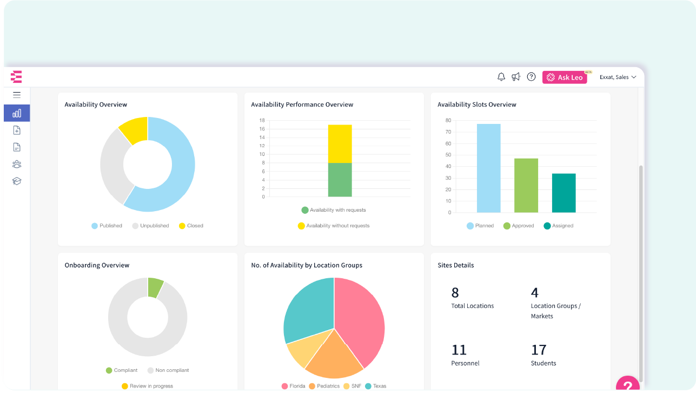The height and width of the screenshot is (393, 696).
Task: Toggle Florida legend item
Action: tap(293, 386)
